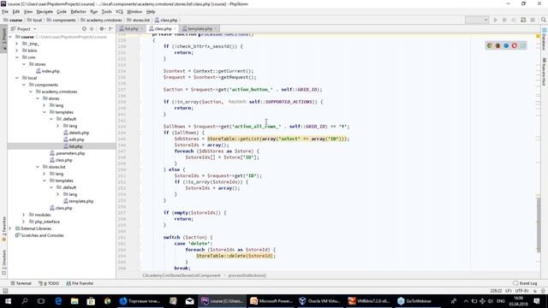Click the Debug bug icon in toolbar
The image size is (548, 308).
[504, 20]
